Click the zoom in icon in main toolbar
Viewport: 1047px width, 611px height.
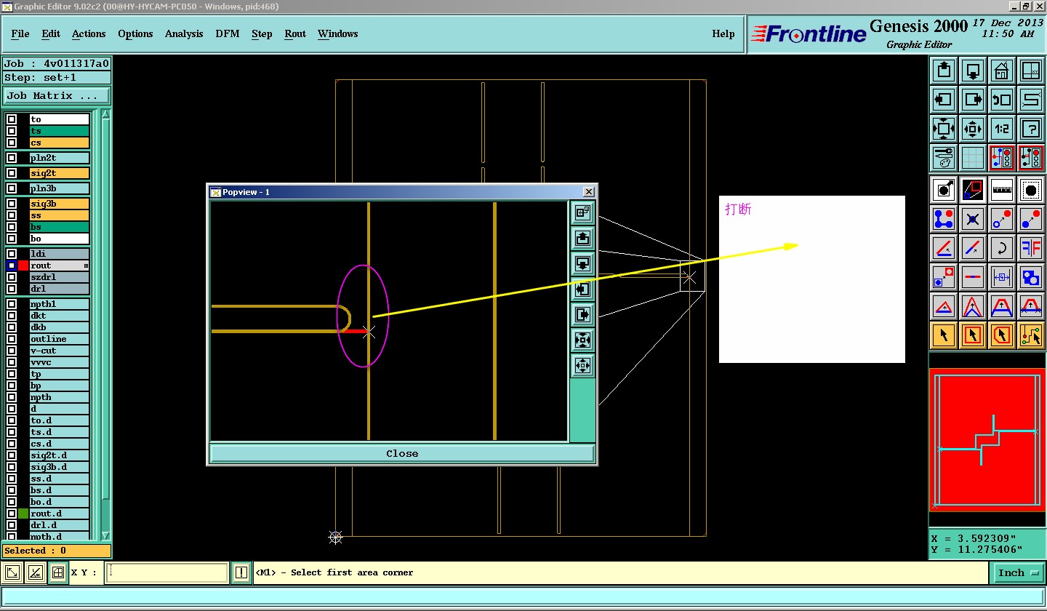pos(944,129)
